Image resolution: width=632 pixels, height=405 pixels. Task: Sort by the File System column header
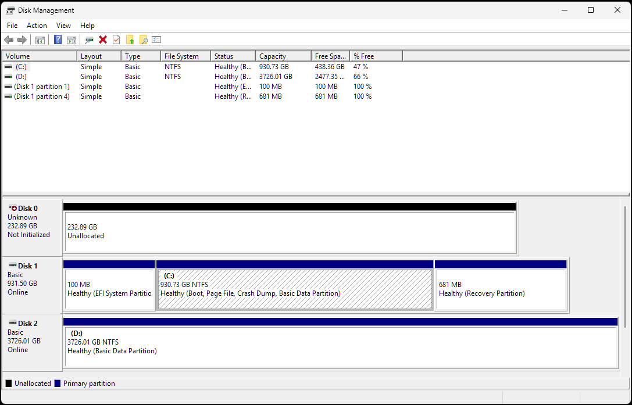pyautogui.click(x=186, y=56)
